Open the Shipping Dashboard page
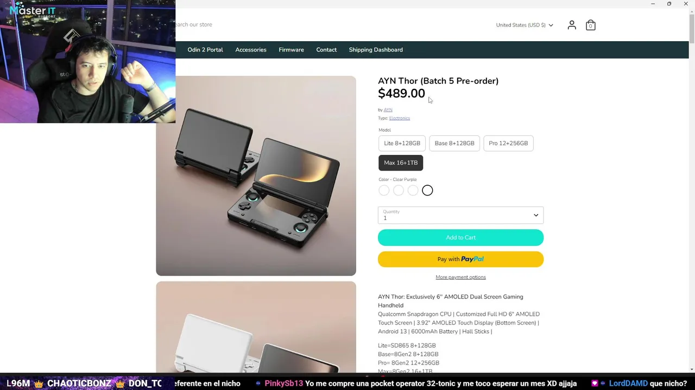 tap(376, 50)
